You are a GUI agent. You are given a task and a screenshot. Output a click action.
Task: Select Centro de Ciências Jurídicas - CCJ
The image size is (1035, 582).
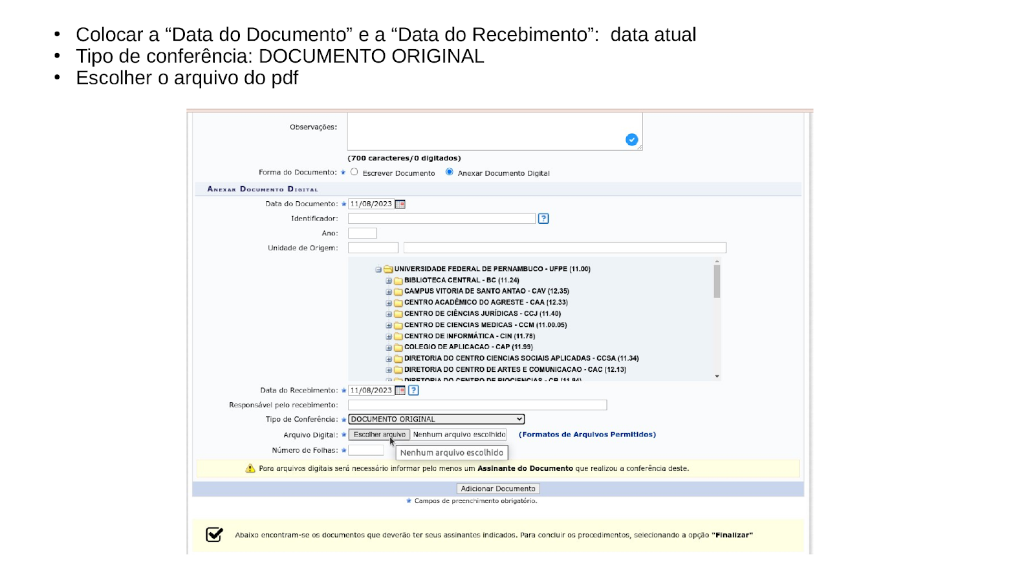(483, 314)
